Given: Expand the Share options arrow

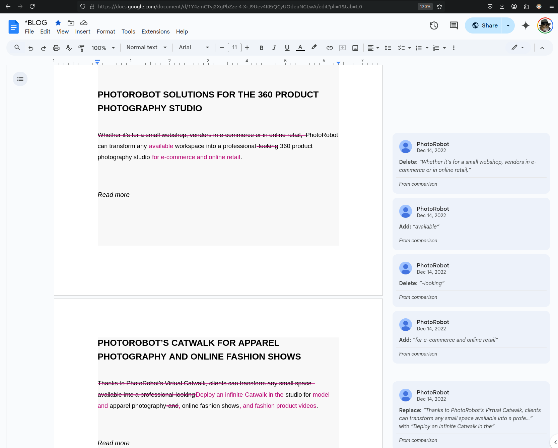Looking at the screenshot, I should click(508, 25).
